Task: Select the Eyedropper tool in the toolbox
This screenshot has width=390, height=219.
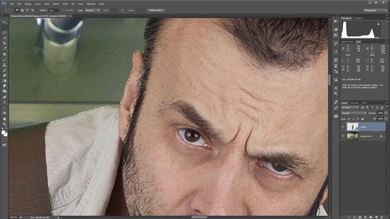Action: [x=4, y=49]
